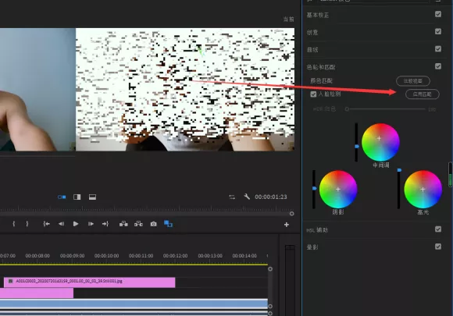The image size is (453, 316).
Task: Toggle the 人脸检测 checkbox
Action: (x=313, y=94)
